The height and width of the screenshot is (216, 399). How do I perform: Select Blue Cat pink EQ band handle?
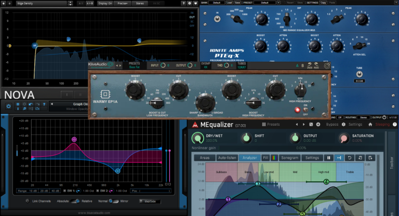pos(74,139)
